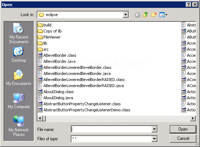Select file name AboutDialog.class
200x147 pixels.
click(59, 92)
